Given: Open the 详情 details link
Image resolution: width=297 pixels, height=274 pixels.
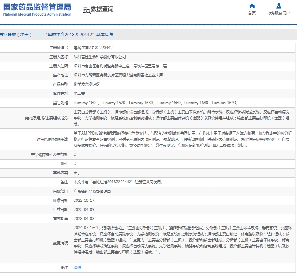Looking at the screenshot, I should coord(77,268).
